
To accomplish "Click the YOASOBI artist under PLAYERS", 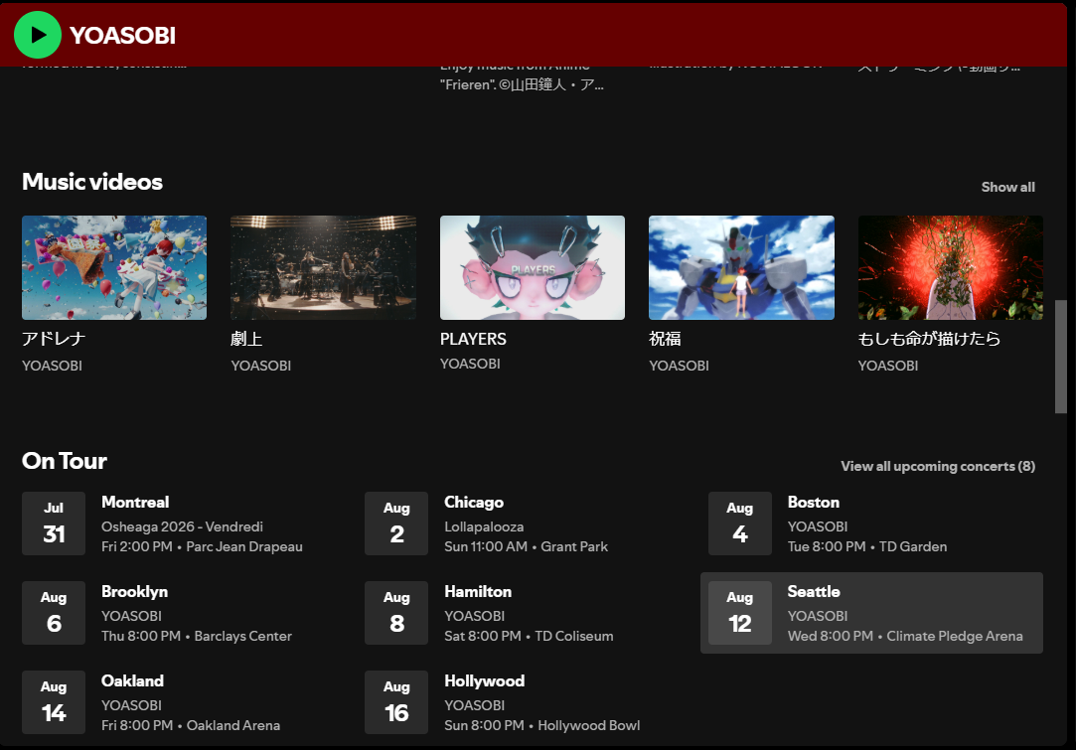I will click(470, 364).
